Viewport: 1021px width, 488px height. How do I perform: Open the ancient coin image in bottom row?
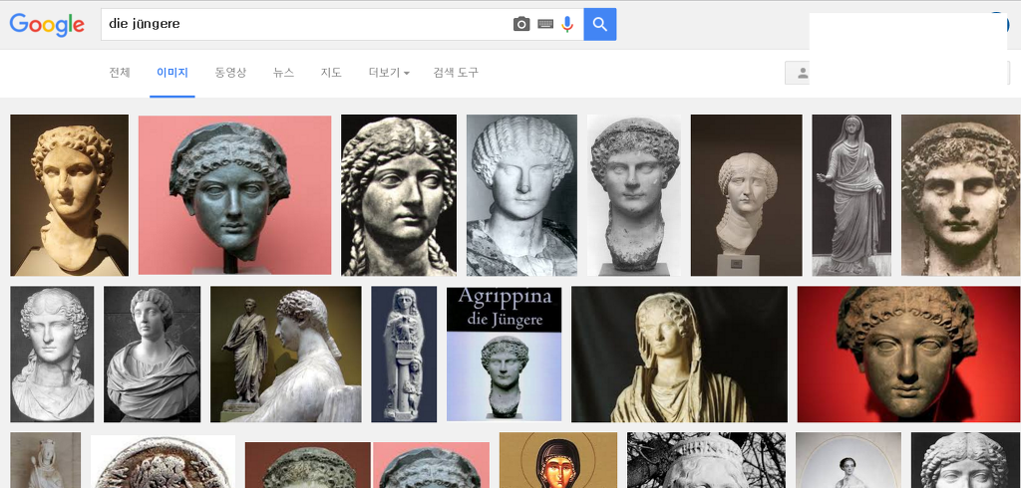(163, 462)
